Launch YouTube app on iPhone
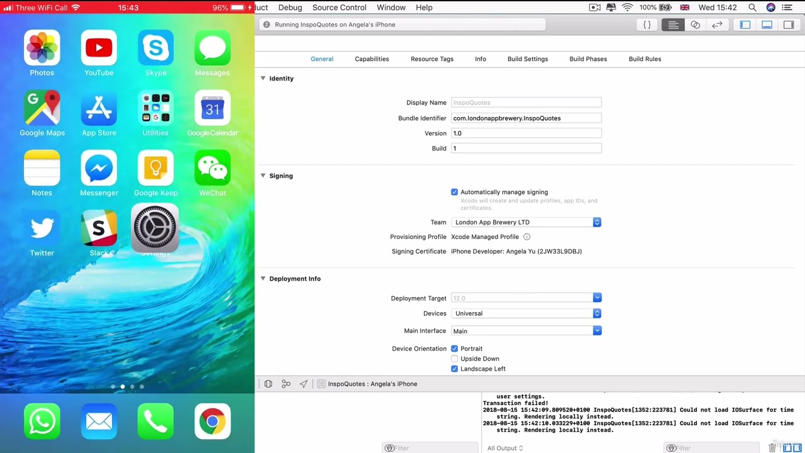The width and height of the screenshot is (805, 453). (x=99, y=48)
